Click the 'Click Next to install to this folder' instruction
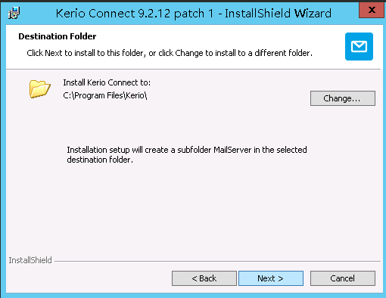This screenshot has width=386, height=298. click(170, 53)
